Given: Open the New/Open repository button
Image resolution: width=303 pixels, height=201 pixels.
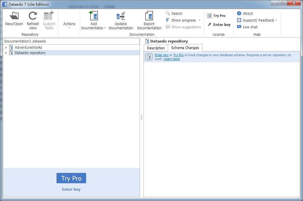Looking at the screenshot, I should (x=14, y=19).
